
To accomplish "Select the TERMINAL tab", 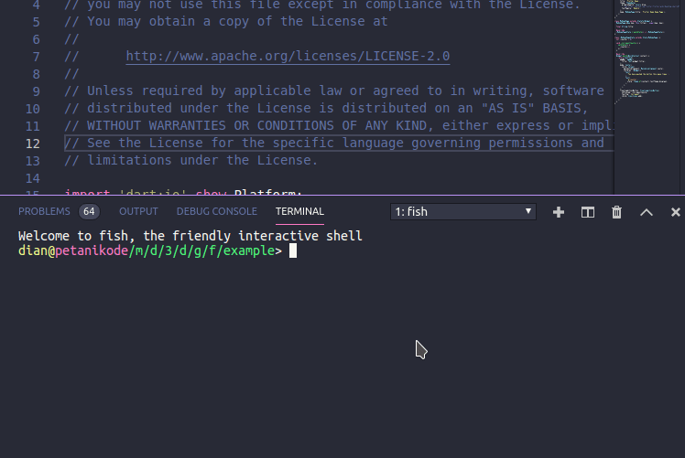I will point(299,211).
